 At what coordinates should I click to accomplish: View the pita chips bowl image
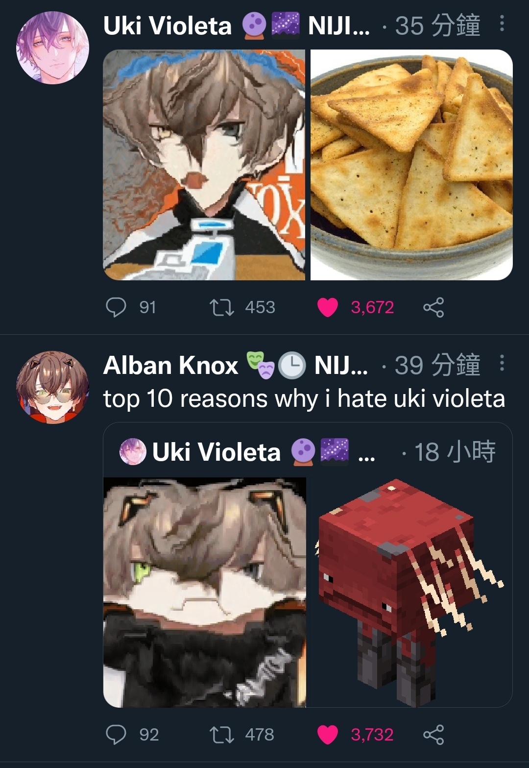coord(411,165)
